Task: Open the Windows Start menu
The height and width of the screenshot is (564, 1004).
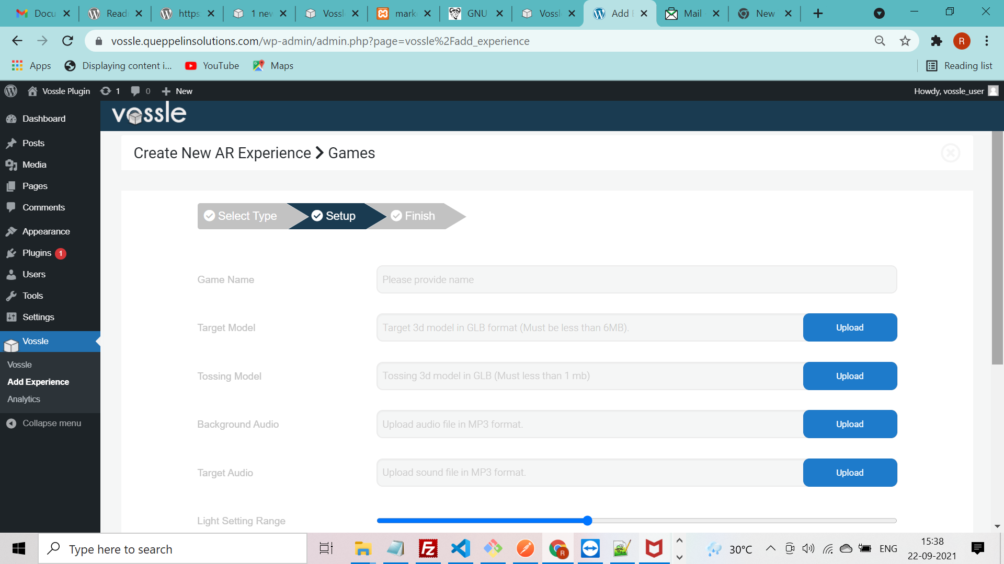Action: point(19,548)
